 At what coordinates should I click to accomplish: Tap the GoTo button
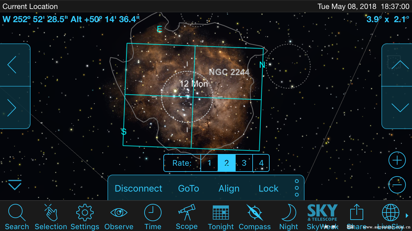pyautogui.click(x=189, y=188)
